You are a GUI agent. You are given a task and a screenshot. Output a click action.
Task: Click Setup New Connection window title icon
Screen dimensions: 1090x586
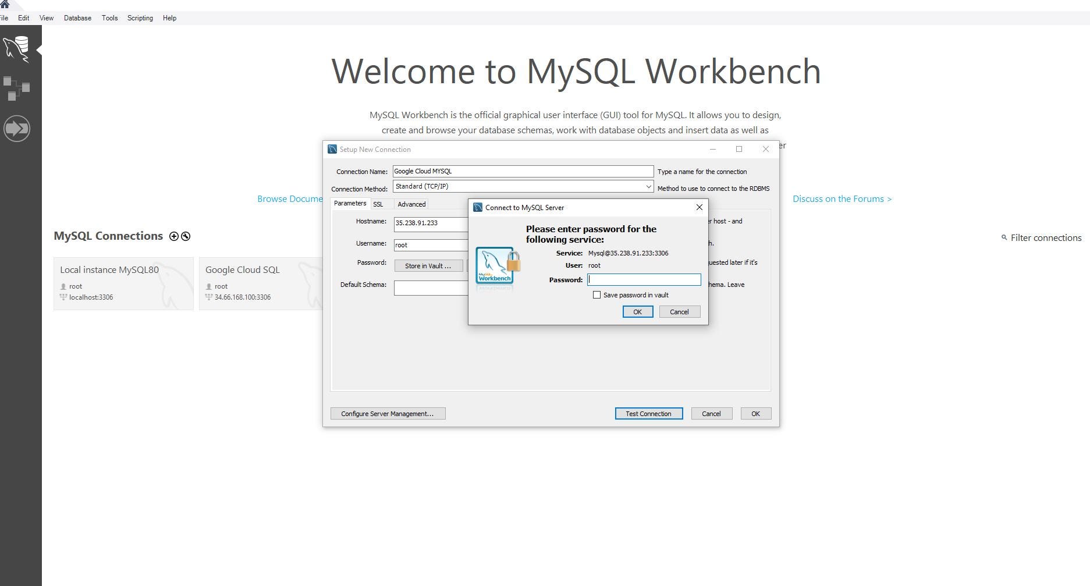point(332,150)
